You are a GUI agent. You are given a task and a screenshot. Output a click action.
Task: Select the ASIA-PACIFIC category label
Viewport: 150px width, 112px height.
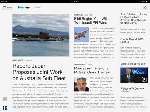tap(18, 60)
